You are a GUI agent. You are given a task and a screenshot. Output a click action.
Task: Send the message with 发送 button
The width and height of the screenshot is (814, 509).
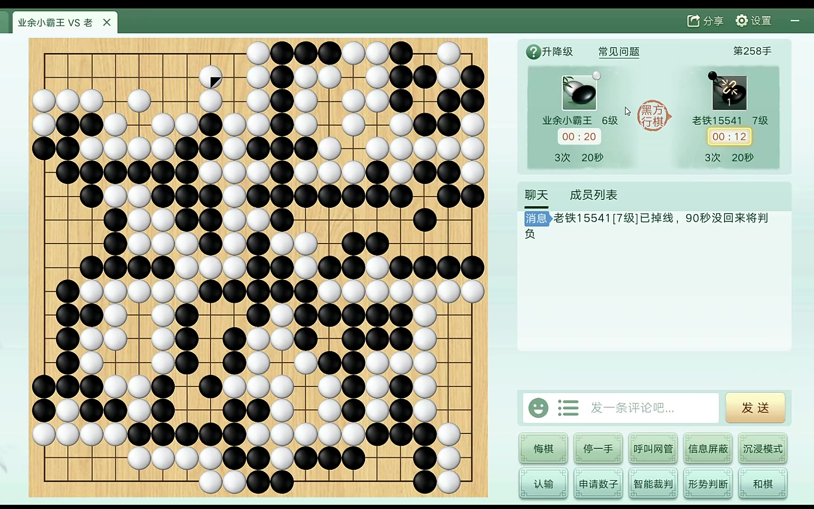756,408
